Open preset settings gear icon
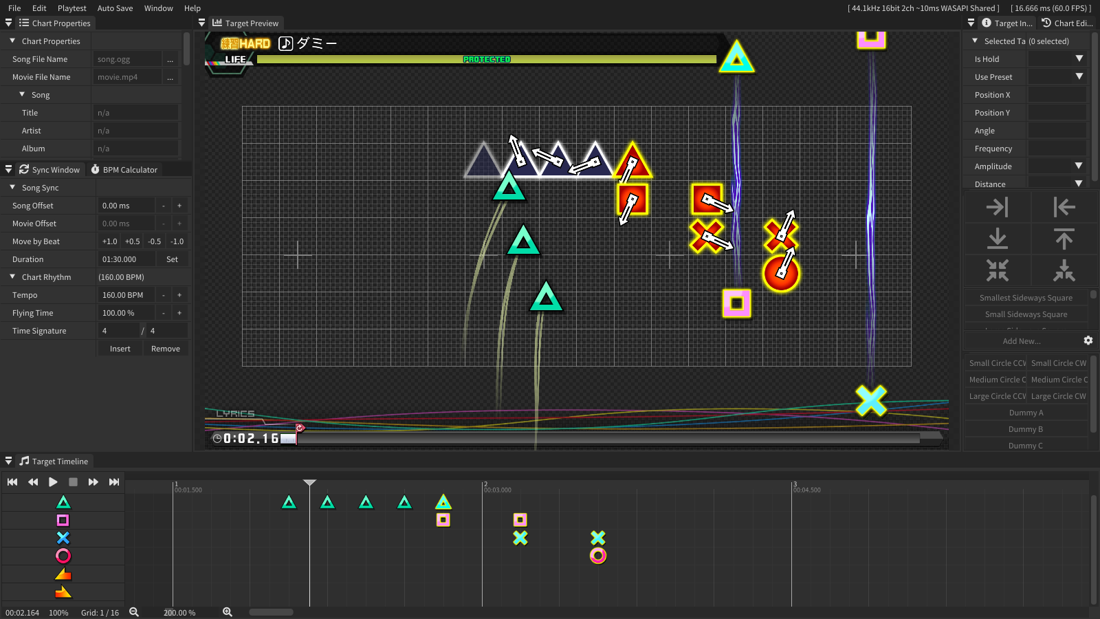The width and height of the screenshot is (1100, 619). (x=1088, y=340)
